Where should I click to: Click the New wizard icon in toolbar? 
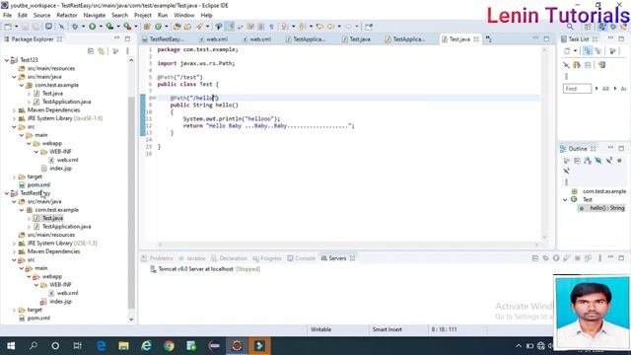coord(8,27)
